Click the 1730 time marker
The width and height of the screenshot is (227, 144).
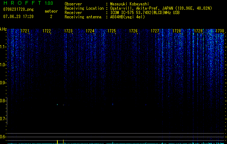(220, 31)
